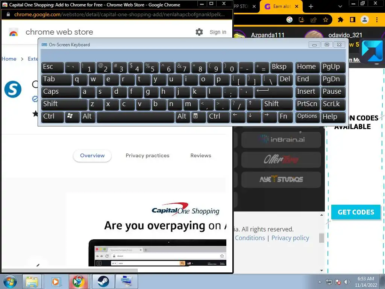Tap the Del key on keyboard
Screen dimensions: 385x289
(x=286, y=80)
